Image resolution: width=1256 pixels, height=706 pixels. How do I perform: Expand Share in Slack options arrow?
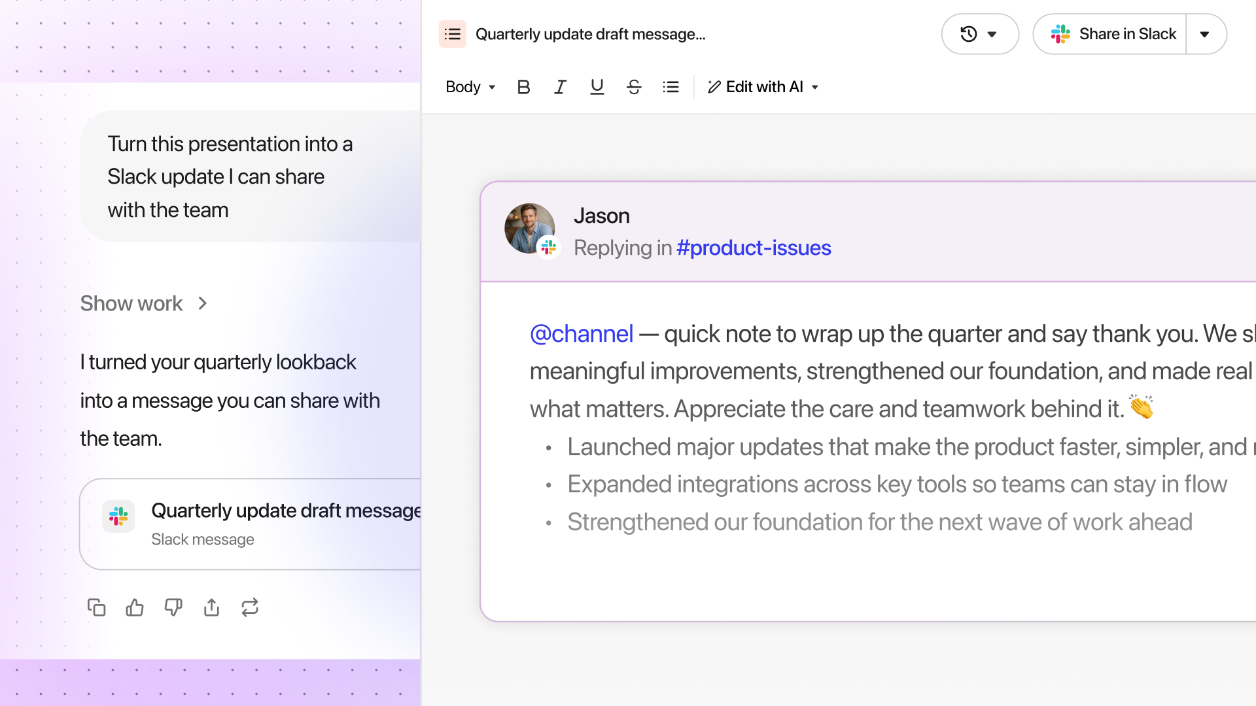1205,34
